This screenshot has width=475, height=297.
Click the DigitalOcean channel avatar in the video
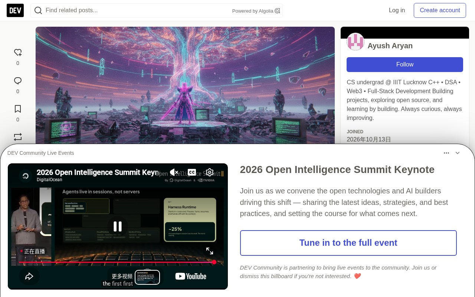26,176
